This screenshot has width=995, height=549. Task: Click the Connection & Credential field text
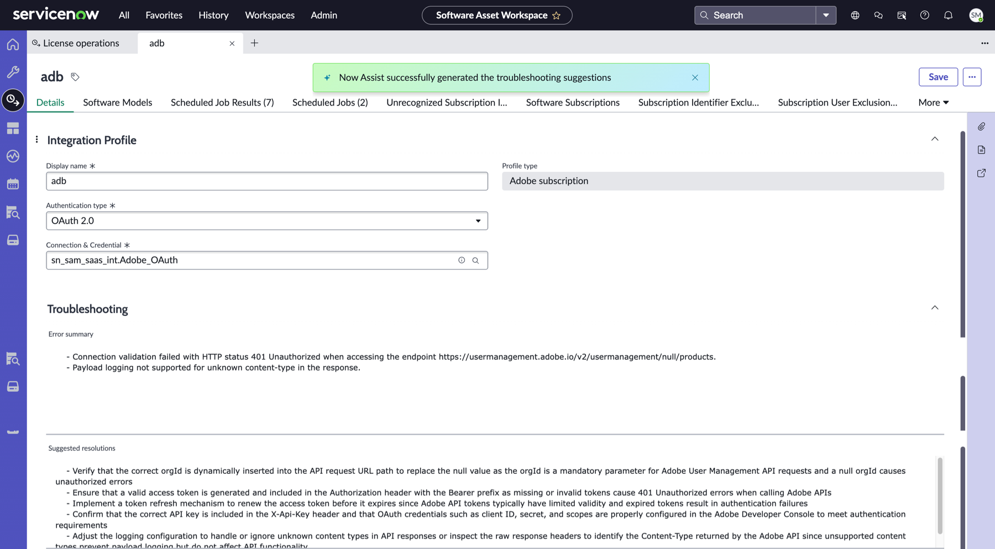114,260
